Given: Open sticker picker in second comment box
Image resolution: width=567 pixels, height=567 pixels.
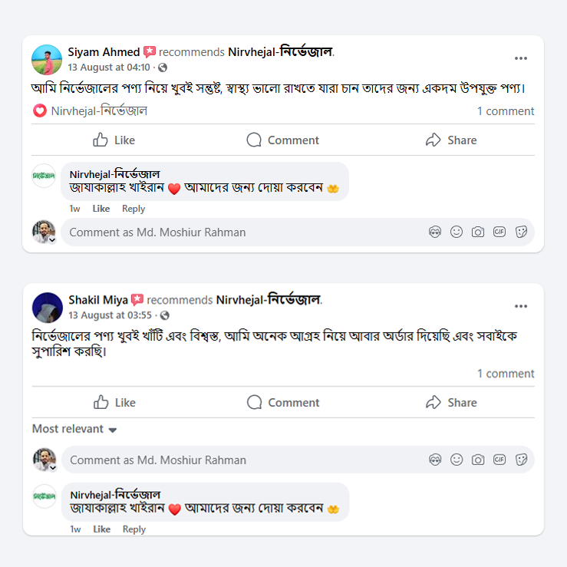Looking at the screenshot, I should [521, 460].
